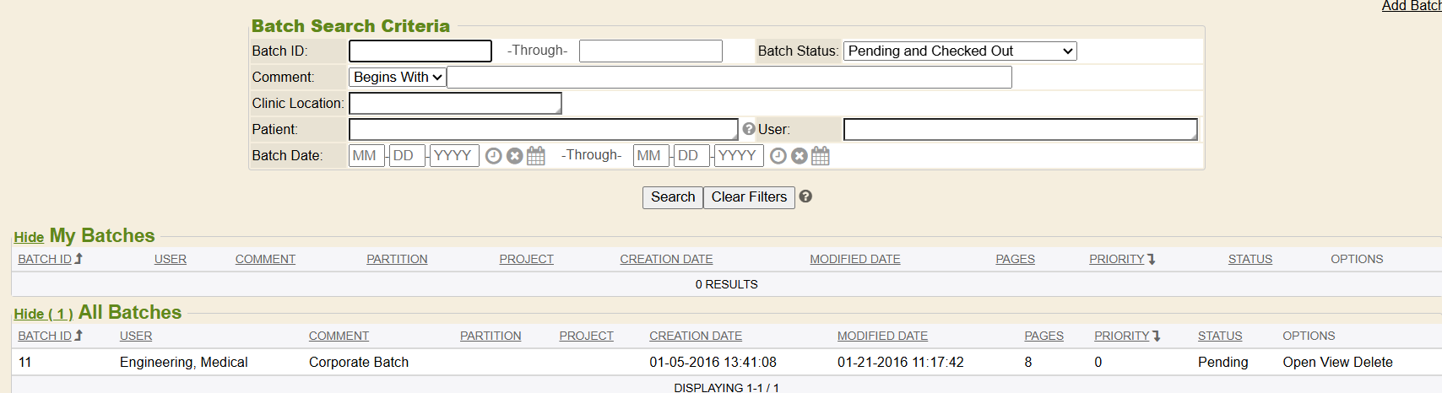Image resolution: width=1442 pixels, height=393 pixels.
Task: Collapse the All Batches section via Hide (1)
Action: point(43,314)
